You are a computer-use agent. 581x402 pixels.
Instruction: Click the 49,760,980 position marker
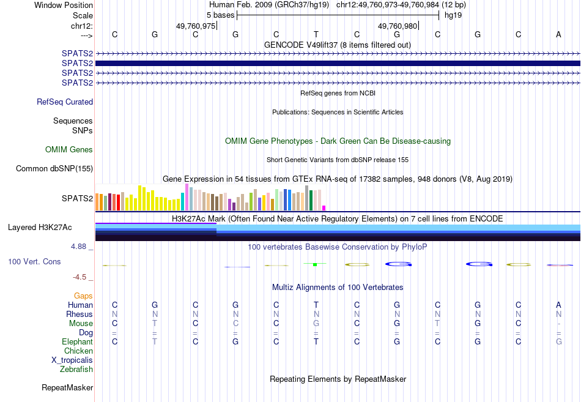tap(398, 26)
